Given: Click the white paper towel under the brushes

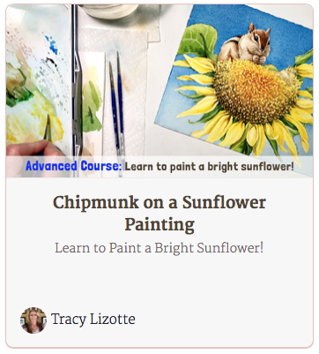Looking at the screenshot, I should (x=130, y=88).
